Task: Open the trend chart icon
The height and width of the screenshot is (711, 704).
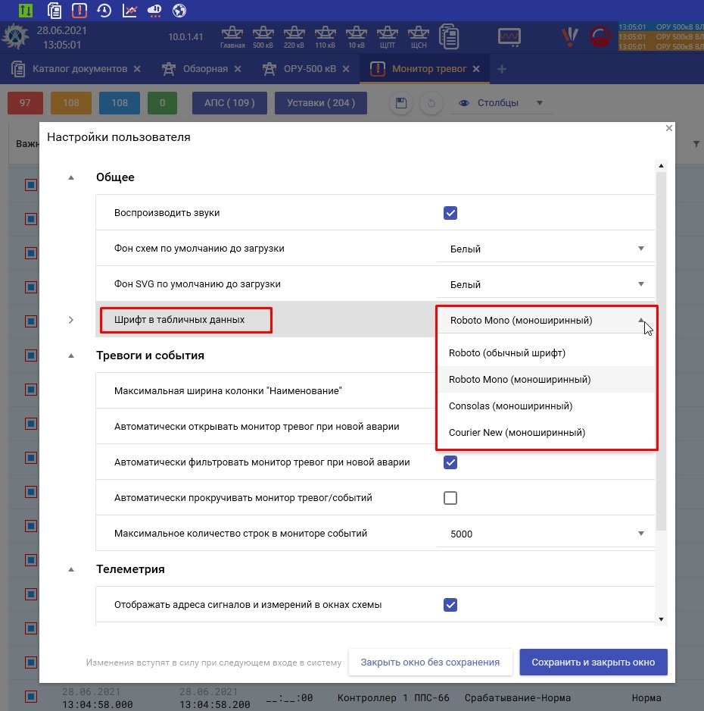Action: [129, 11]
